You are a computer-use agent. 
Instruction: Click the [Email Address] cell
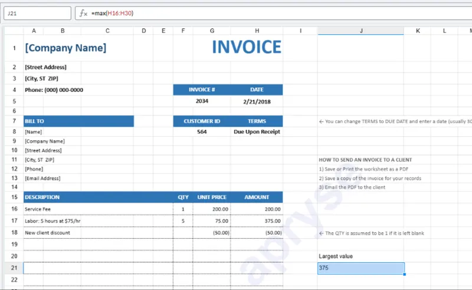[x=42, y=179]
